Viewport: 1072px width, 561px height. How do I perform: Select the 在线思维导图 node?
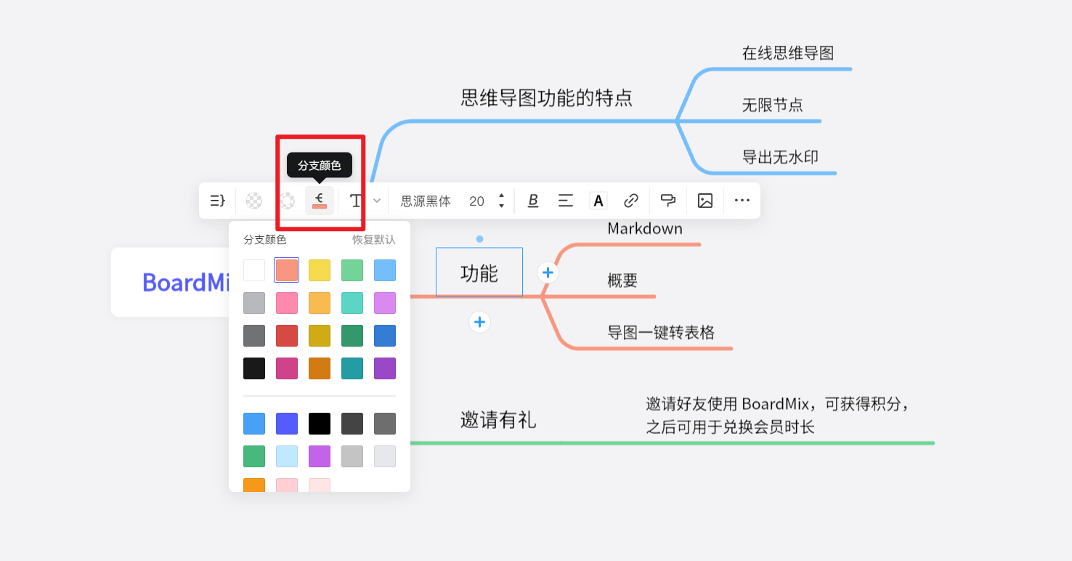(788, 53)
